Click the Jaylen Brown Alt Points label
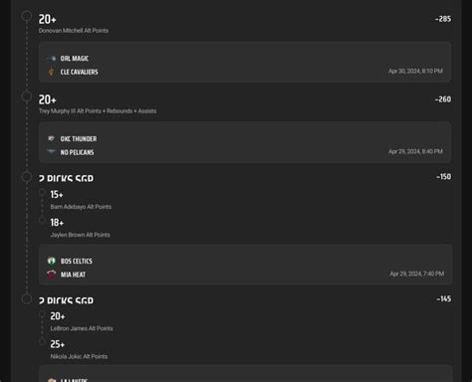Image resolution: width=472 pixels, height=382 pixels. (x=80, y=235)
